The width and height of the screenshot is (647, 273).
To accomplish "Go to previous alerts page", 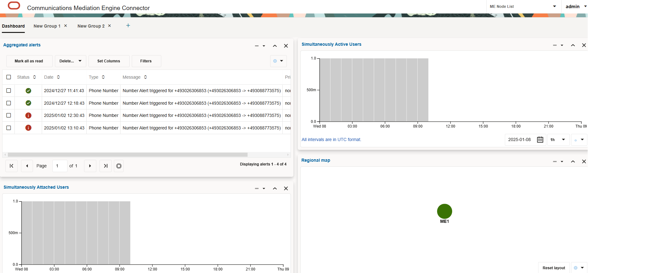I will pos(27,166).
